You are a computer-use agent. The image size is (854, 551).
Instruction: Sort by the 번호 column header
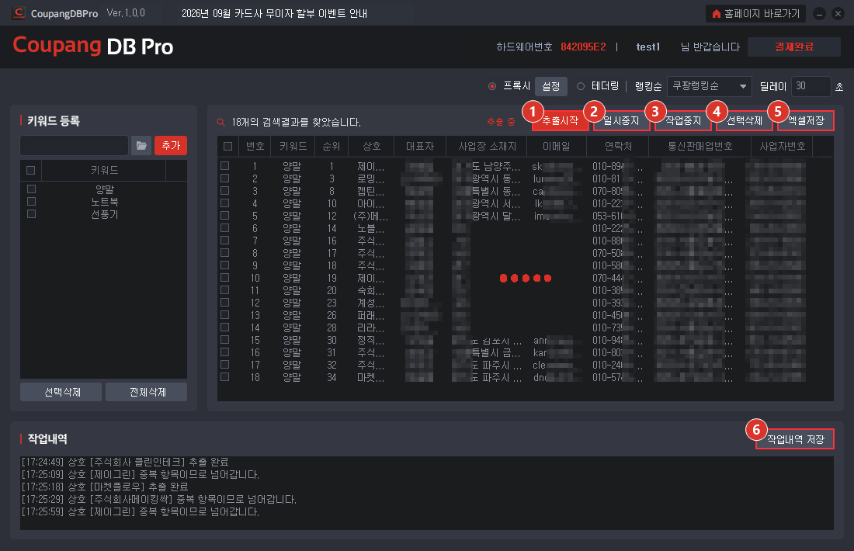[x=255, y=146]
